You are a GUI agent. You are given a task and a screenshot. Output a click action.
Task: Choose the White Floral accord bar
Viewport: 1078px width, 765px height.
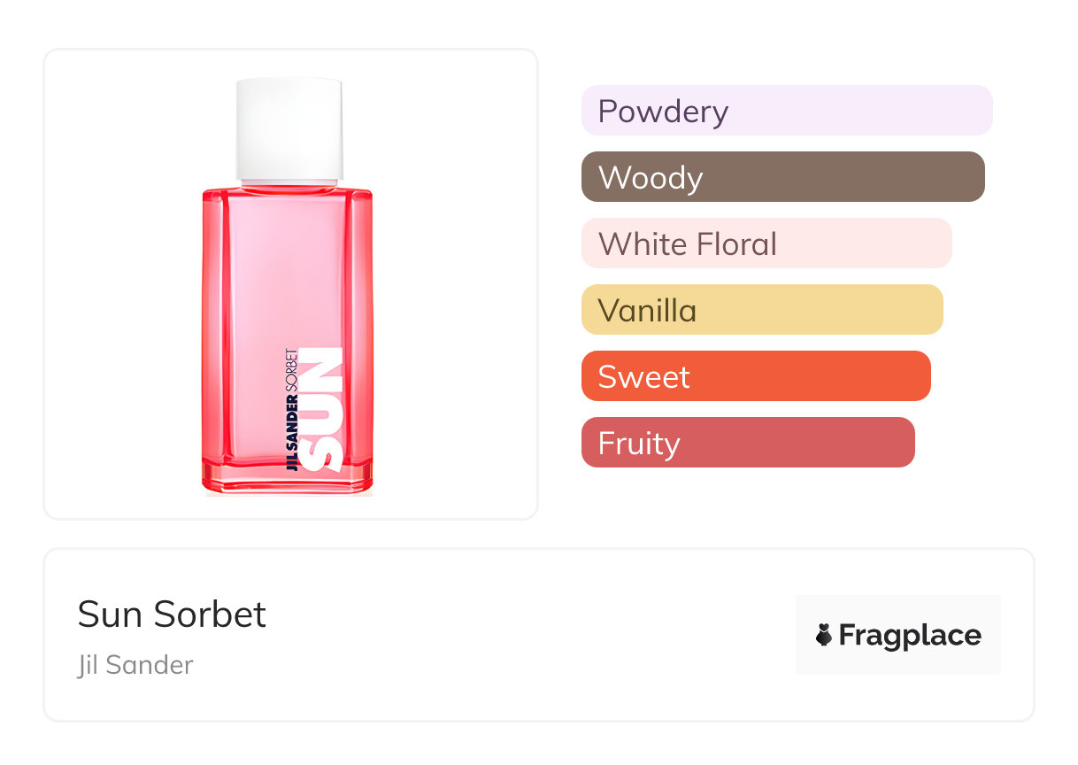click(766, 243)
